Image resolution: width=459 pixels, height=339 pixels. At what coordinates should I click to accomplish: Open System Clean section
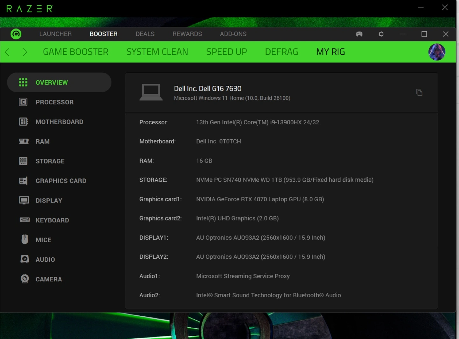point(157,52)
